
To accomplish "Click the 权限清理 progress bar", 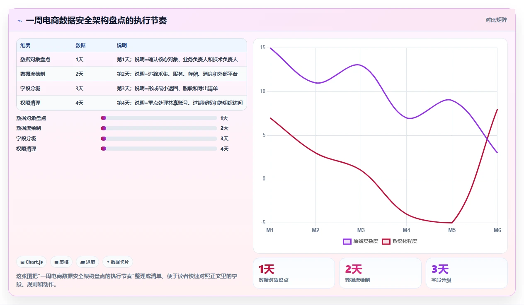I will click(x=159, y=149).
